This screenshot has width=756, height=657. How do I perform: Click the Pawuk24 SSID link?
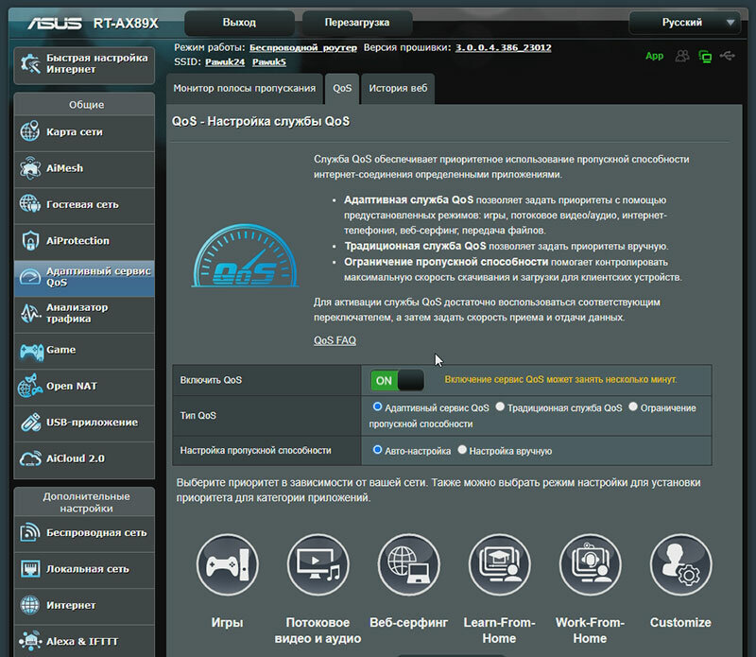225,61
